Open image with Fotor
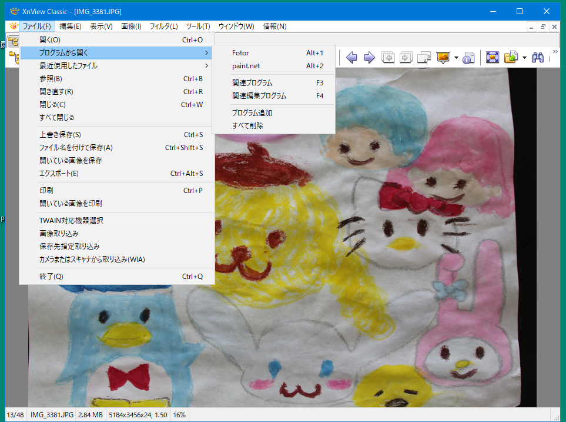566x422 pixels. (274, 53)
